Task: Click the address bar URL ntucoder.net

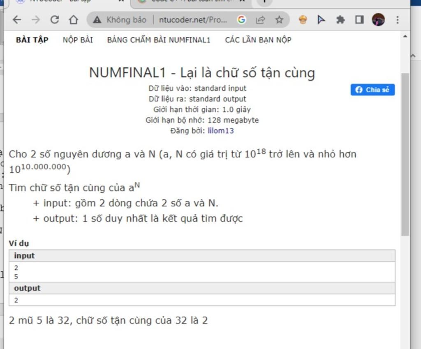Action: (x=193, y=20)
